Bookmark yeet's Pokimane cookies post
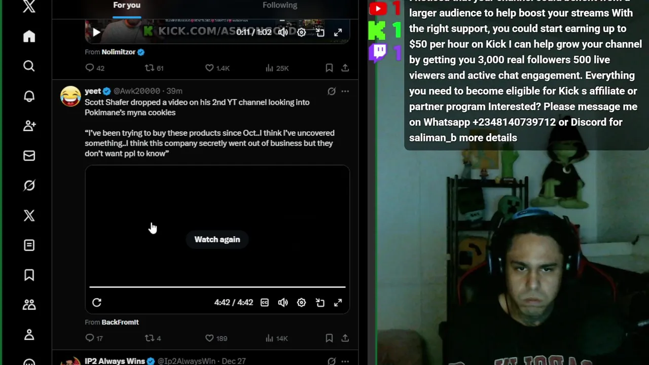 pos(329,338)
